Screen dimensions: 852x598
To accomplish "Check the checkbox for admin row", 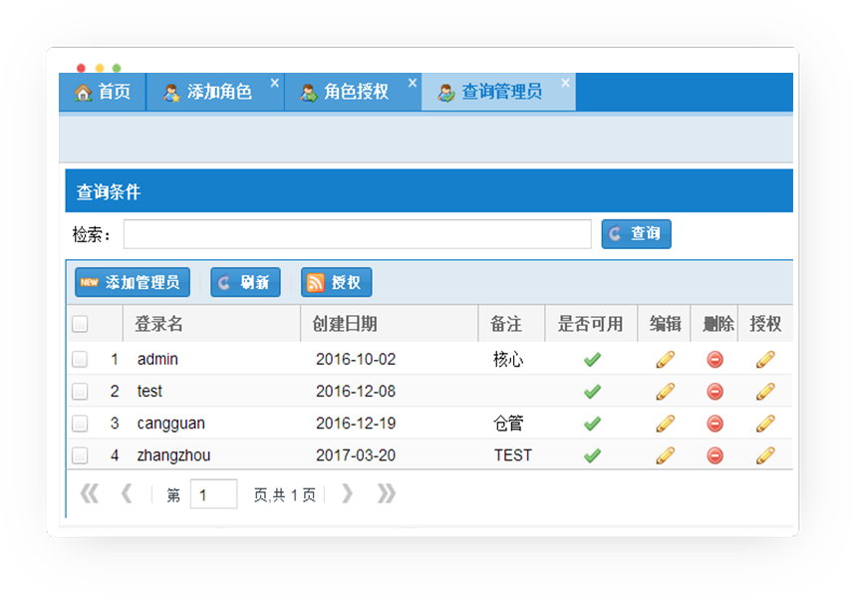I will click(80, 360).
